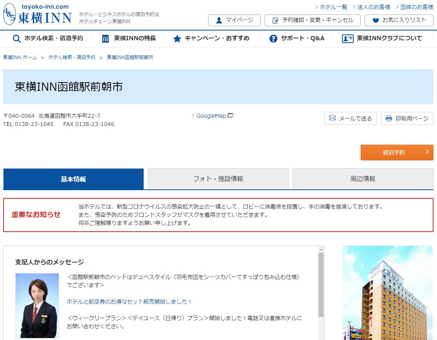Viewport: 437px width, 340px height.
Task: Switch to 周辺情報 tab
Action: coord(363,179)
